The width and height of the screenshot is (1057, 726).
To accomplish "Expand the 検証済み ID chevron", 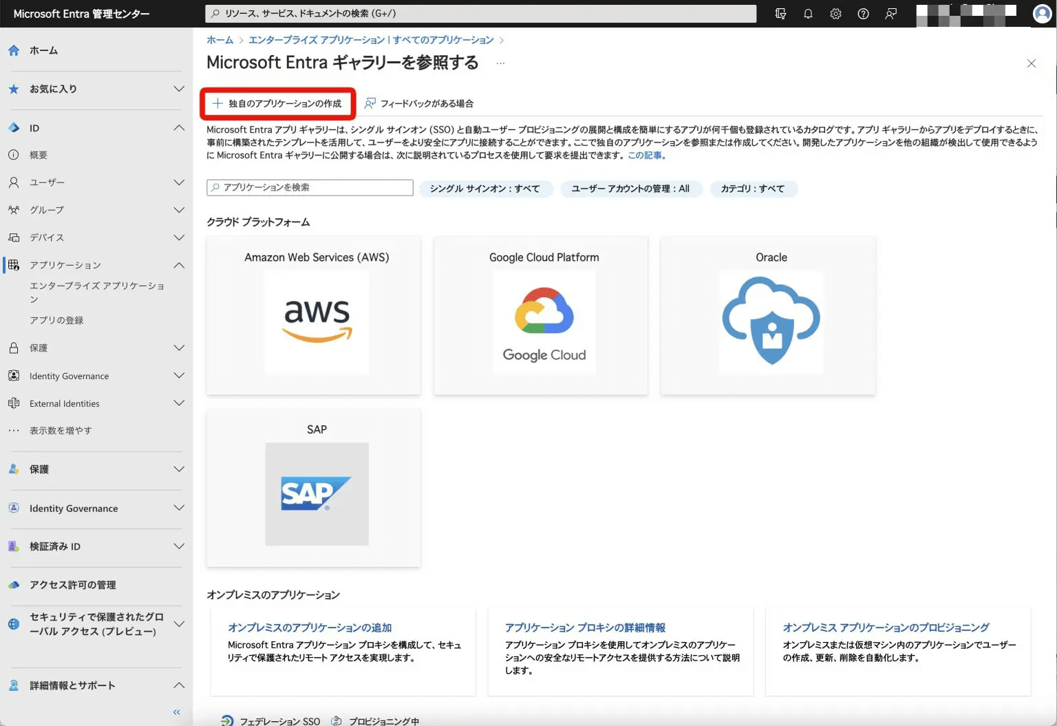I will 179,546.
